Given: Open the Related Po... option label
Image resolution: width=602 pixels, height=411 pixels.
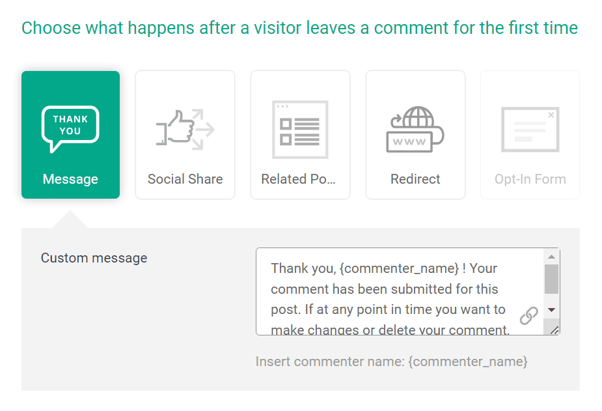Looking at the screenshot, I should pyautogui.click(x=299, y=179).
